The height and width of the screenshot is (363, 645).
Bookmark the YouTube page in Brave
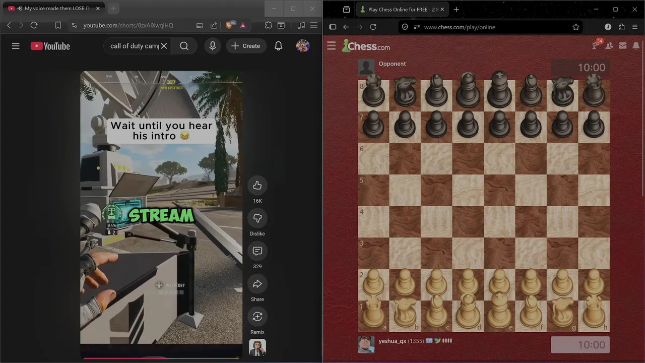[58, 25]
